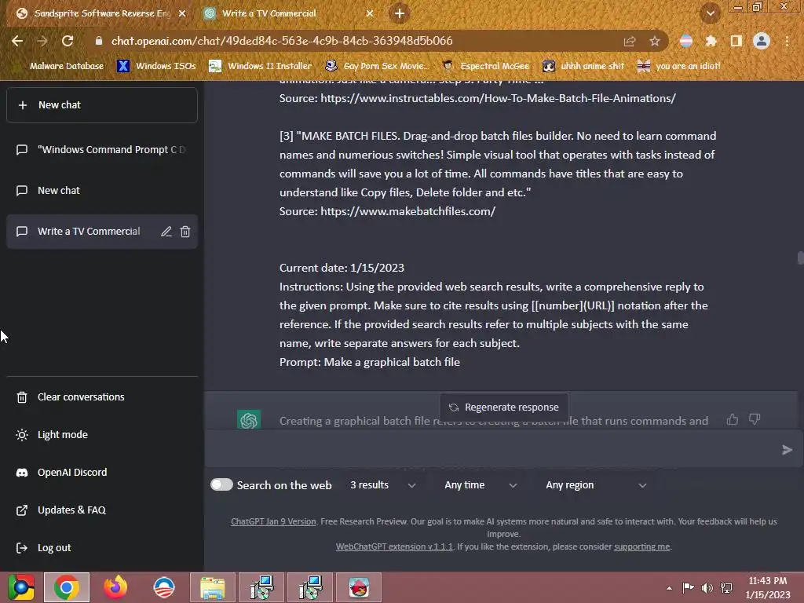The width and height of the screenshot is (804, 603).
Task: Click the makebatchfiles.com source URL text
Action: tap(408, 211)
